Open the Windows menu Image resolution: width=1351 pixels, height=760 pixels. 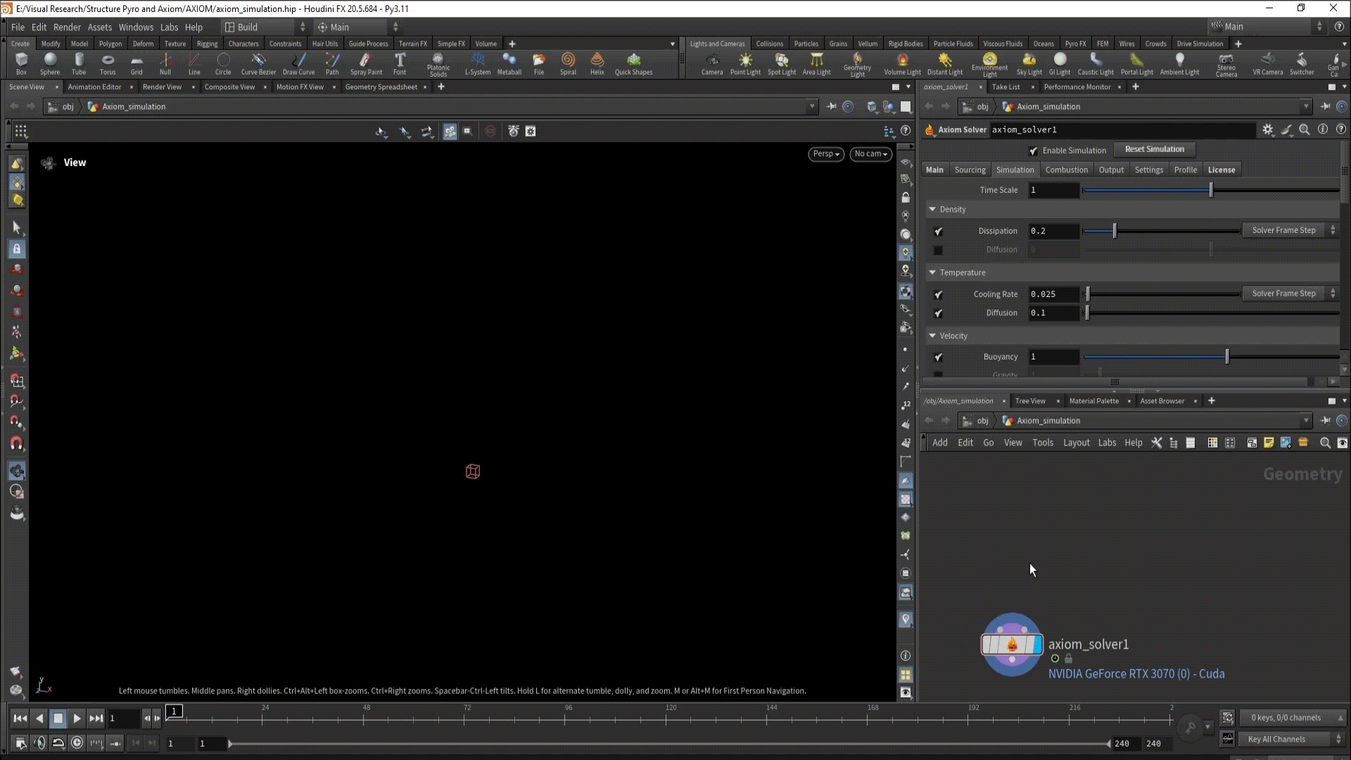pos(136,27)
